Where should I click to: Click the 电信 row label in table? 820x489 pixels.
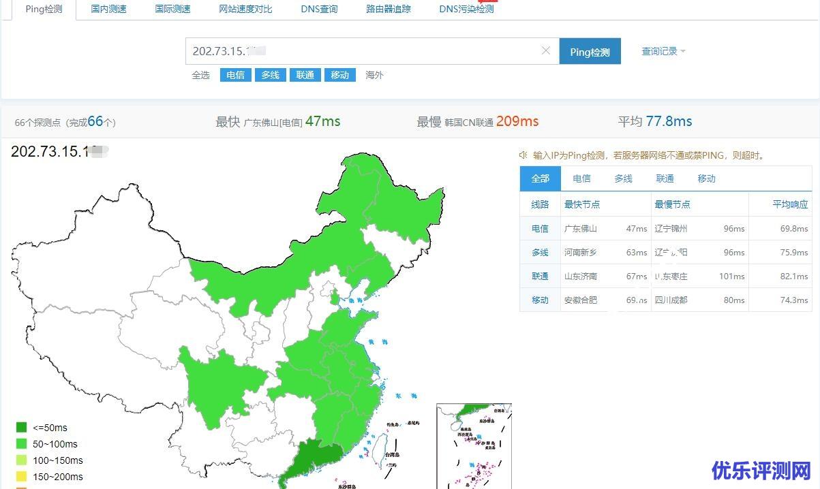click(540, 229)
